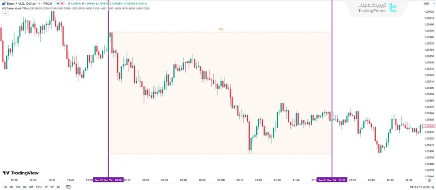This screenshot has width=436, height=190.
Task: Select the YTD time range
Action: pos(39,187)
